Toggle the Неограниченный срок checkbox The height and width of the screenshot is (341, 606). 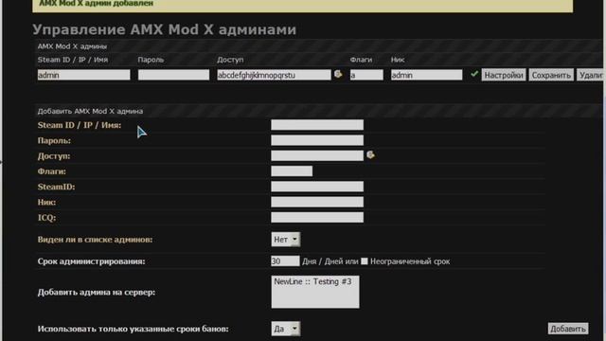(x=364, y=261)
